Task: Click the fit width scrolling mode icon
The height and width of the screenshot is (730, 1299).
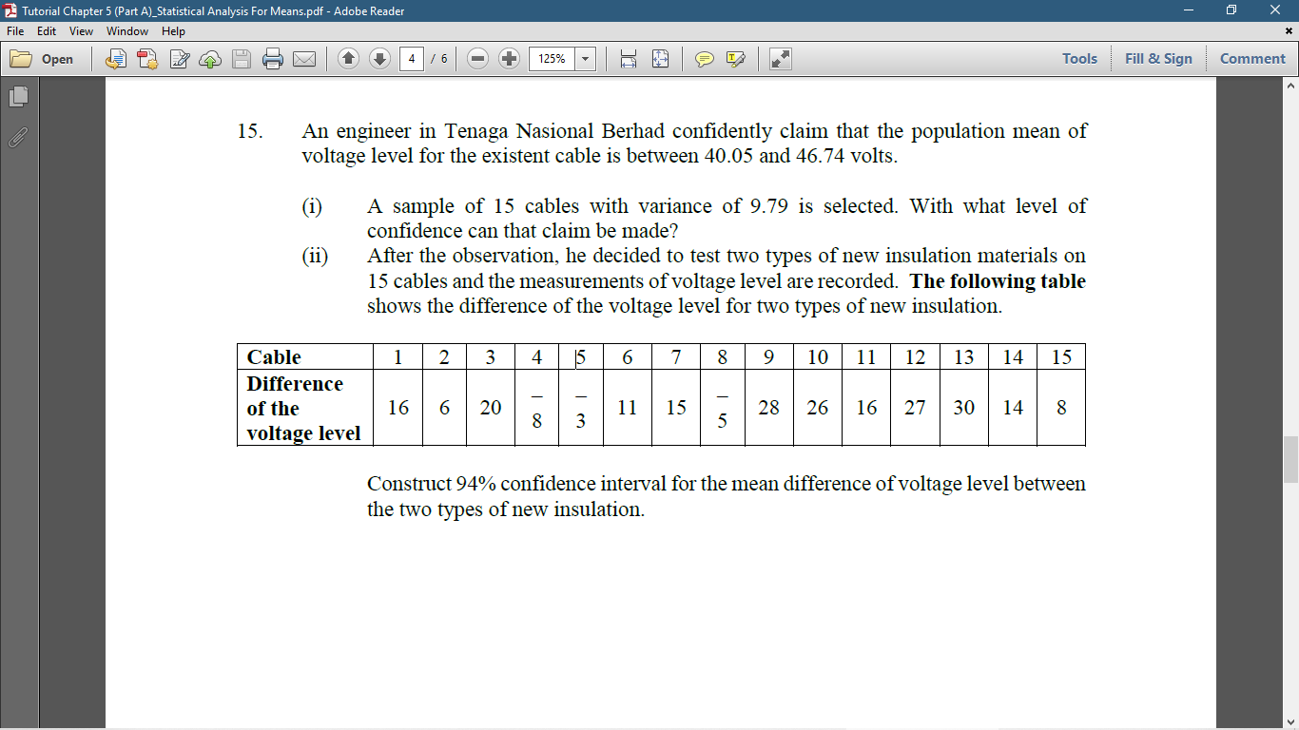Action: click(x=629, y=59)
